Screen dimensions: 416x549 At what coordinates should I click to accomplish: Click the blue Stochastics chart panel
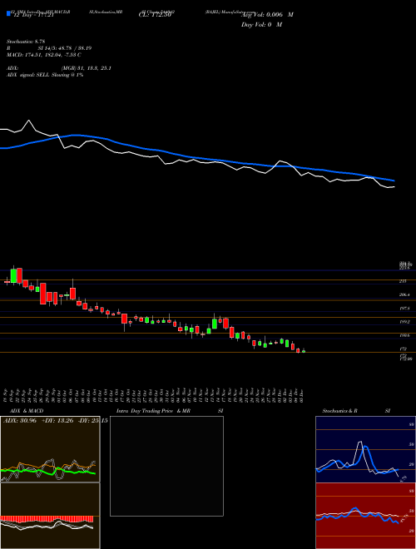point(365,449)
